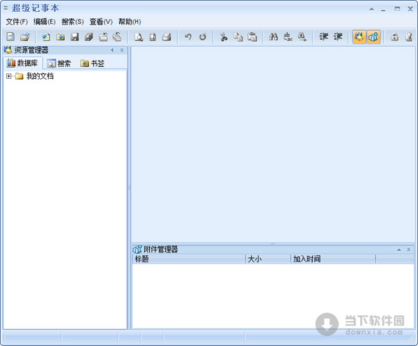Click the Go To icon beside Replace
This screenshot has width=418, height=346.
302,36
